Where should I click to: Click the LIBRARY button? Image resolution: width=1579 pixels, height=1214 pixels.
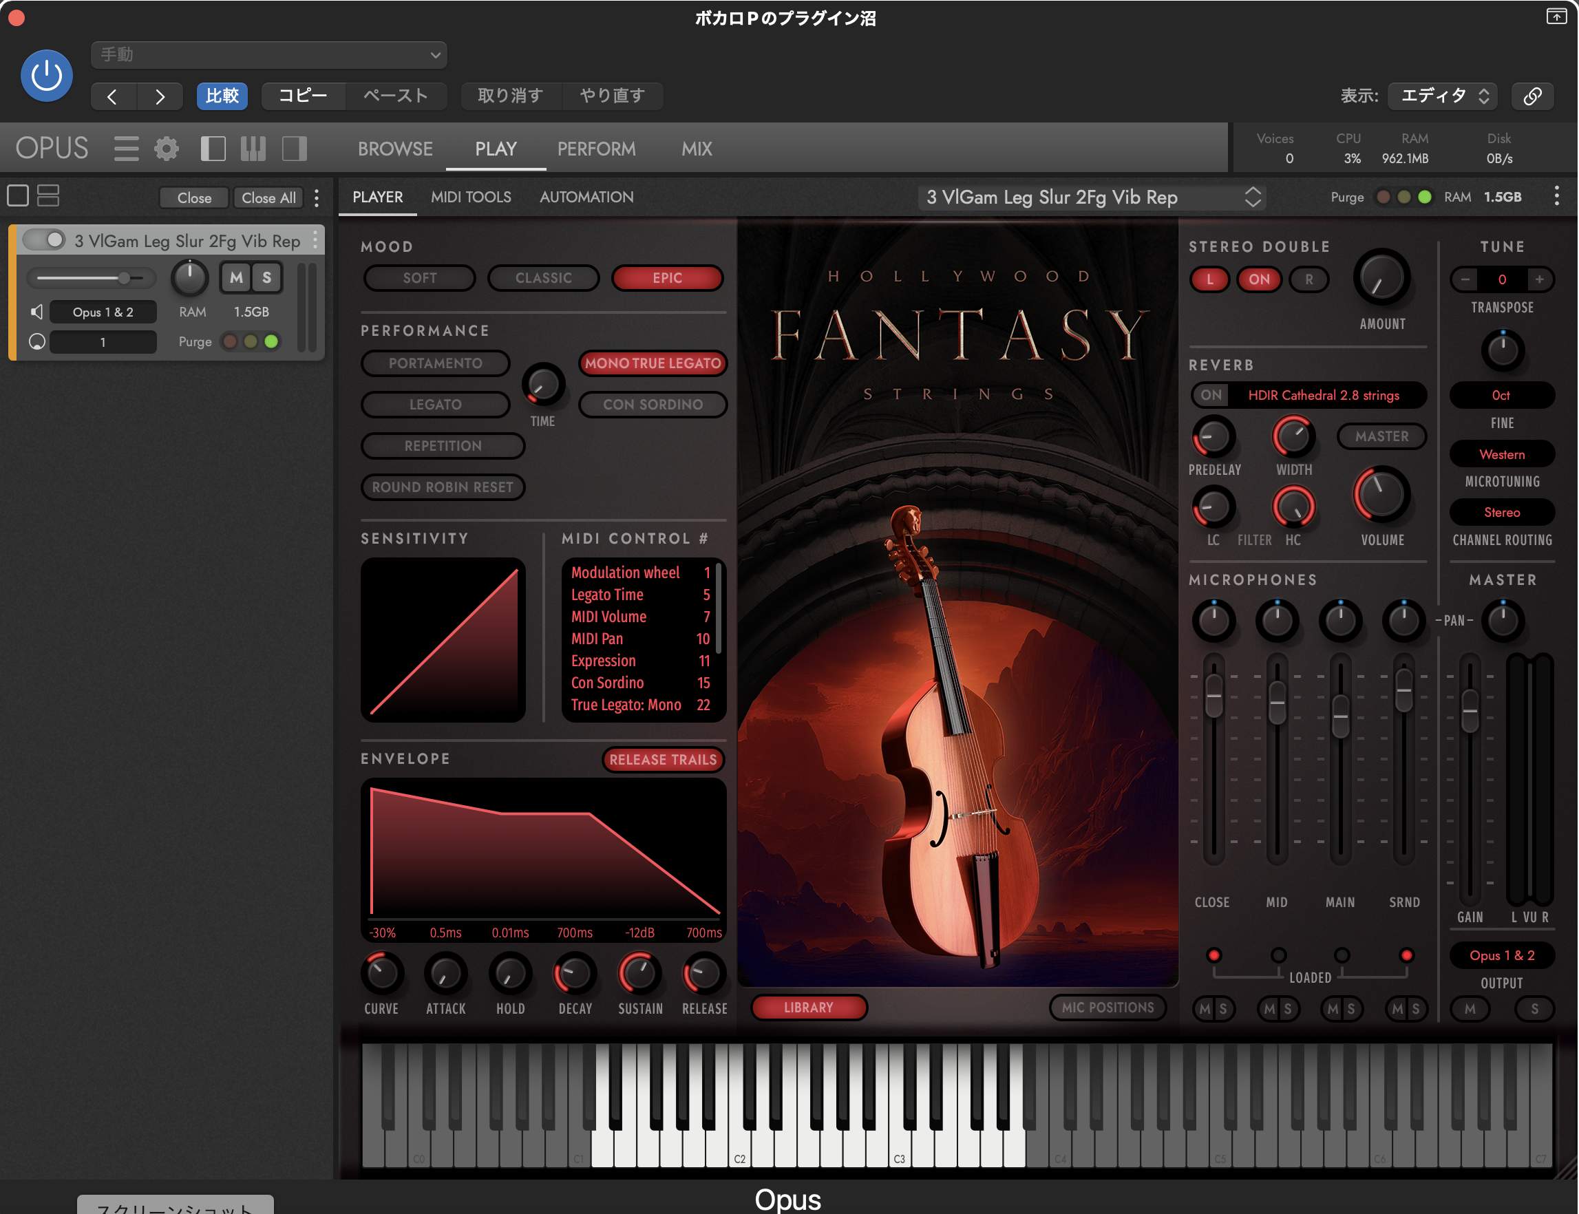pos(809,1008)
